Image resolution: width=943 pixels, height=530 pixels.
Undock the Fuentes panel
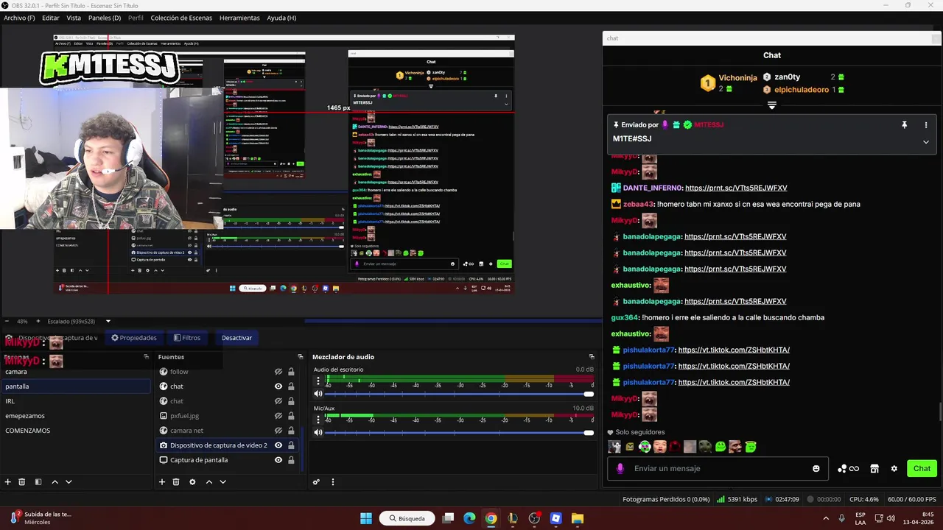coord(299,357)
